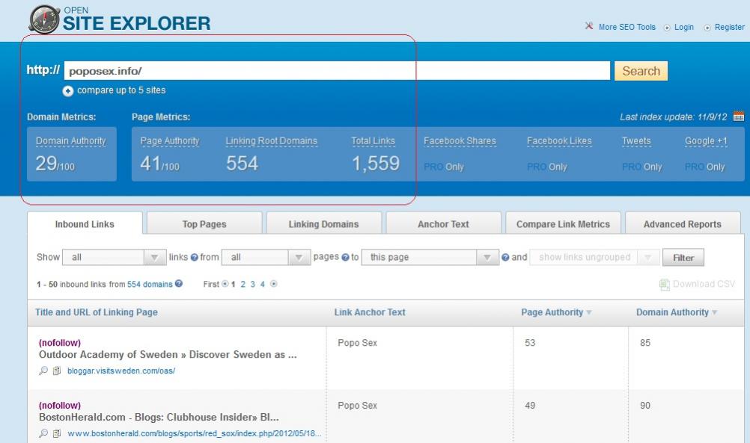Click the Download CSV link

(x=704, y=284)
